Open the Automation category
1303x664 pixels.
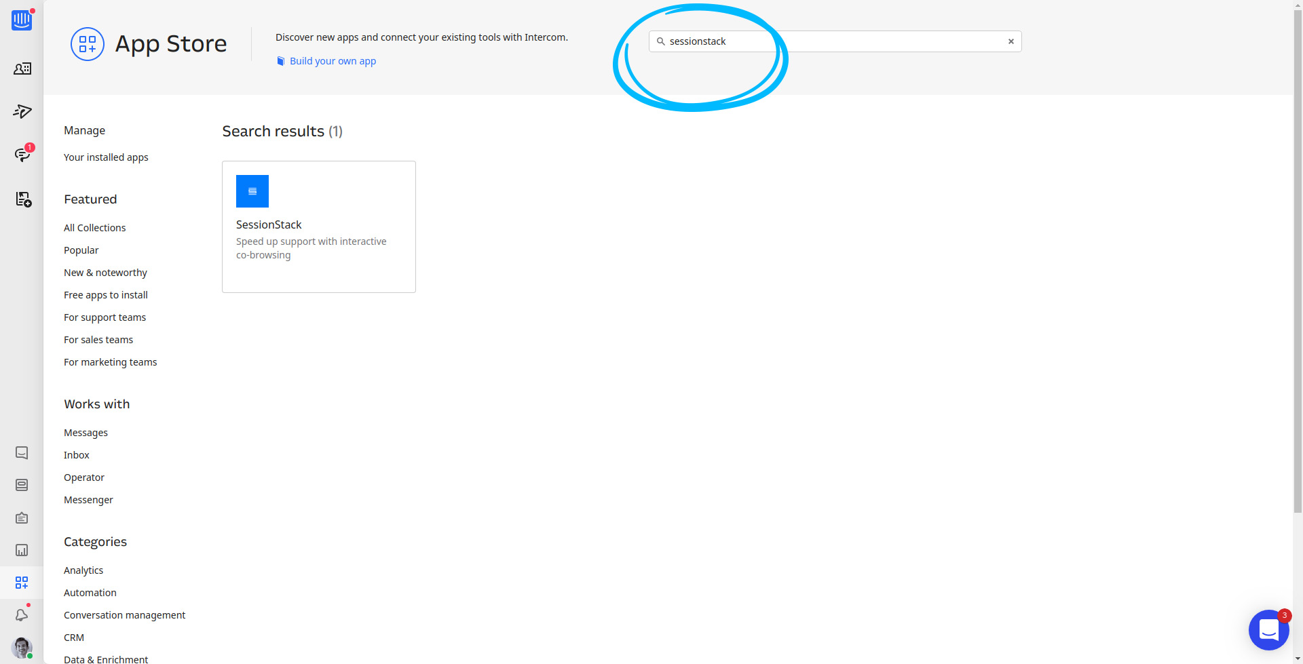pyautogui.click(x=90, y=593)
